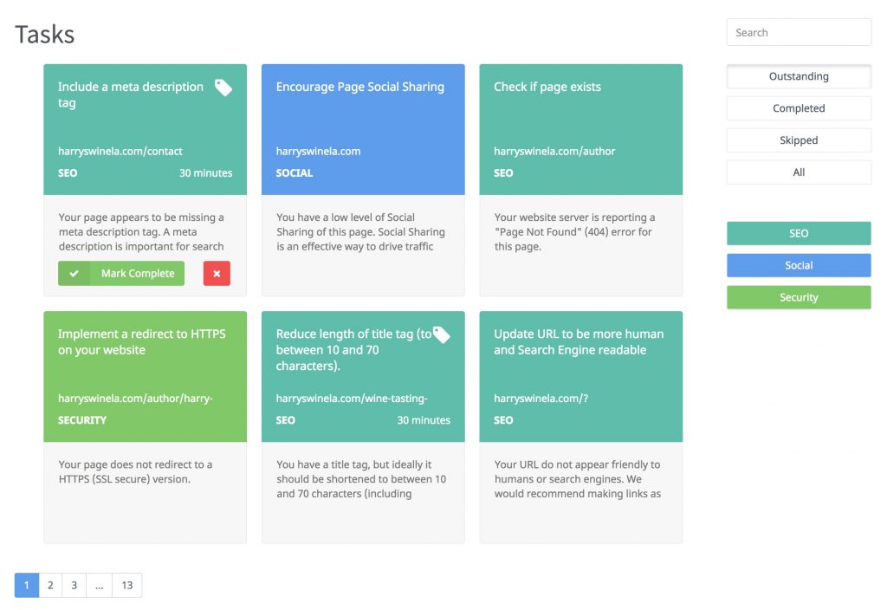This screenshot has height=610, width=887.
Task: Filter tasks by Completed
Action: 798,108
